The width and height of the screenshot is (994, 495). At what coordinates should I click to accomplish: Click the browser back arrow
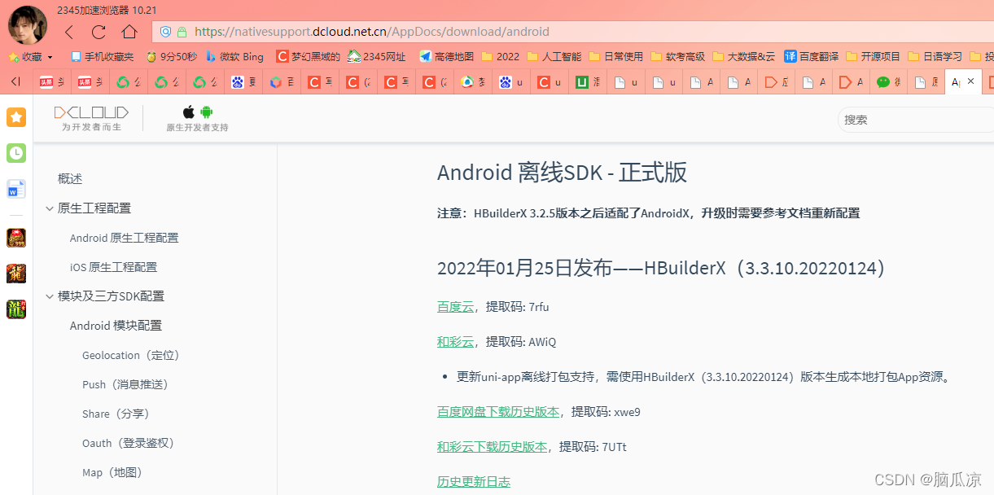click(x=70, y=32)
